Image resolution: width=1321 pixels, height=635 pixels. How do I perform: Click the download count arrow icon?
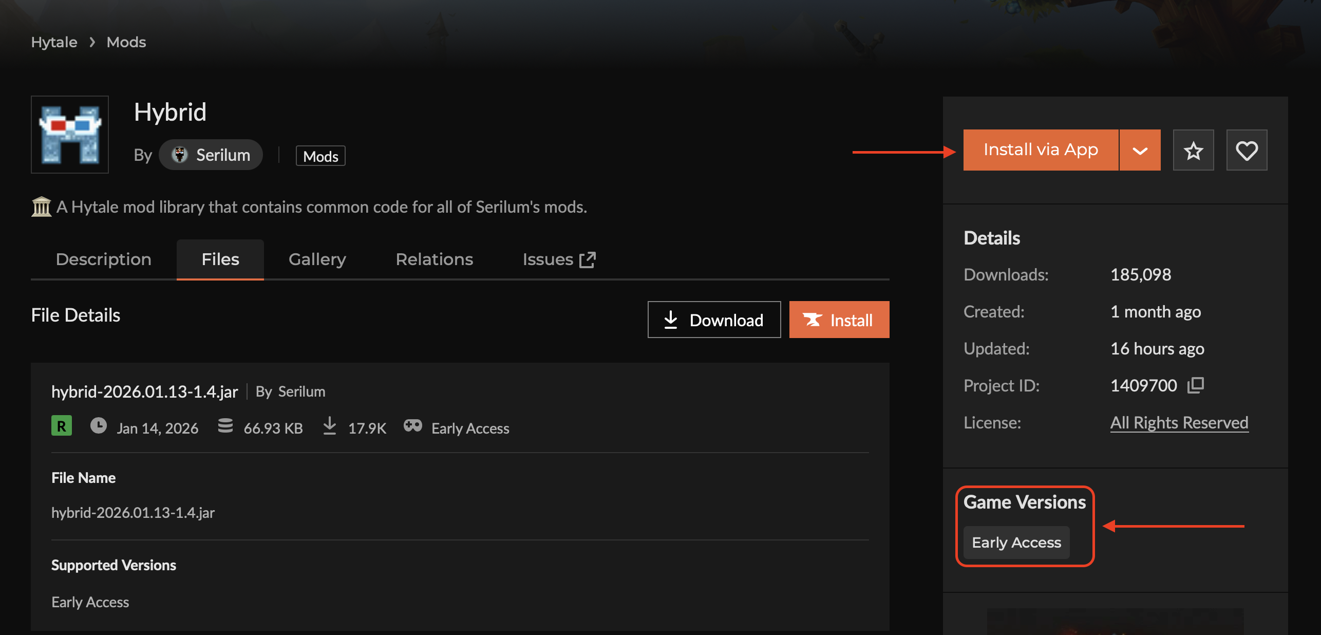330,426
